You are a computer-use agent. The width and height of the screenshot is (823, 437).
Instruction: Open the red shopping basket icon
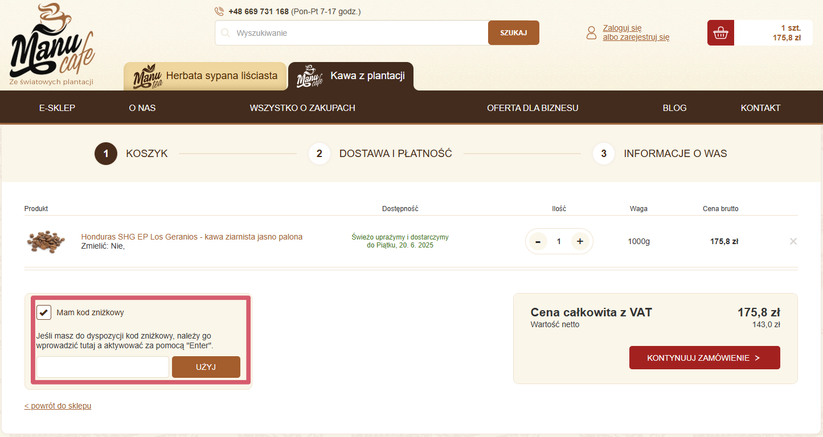720,33
